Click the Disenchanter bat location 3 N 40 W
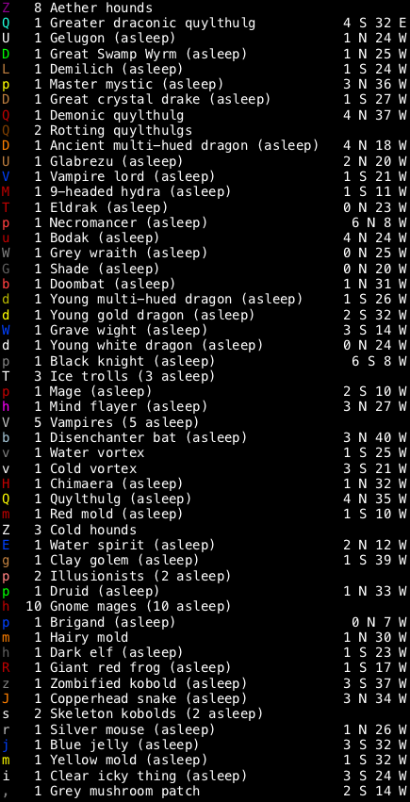This screenshot has width=410, height=802. pyautogui.click(x=375, y=437)
